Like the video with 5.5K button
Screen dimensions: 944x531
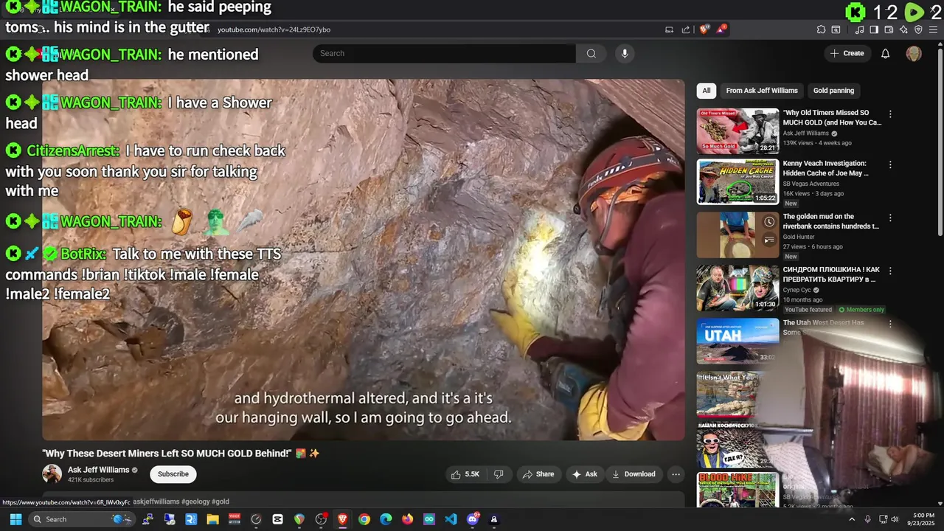click(x=465, y=474)
